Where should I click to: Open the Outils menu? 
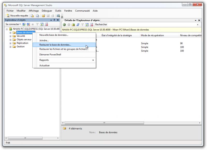click(58, 11)
